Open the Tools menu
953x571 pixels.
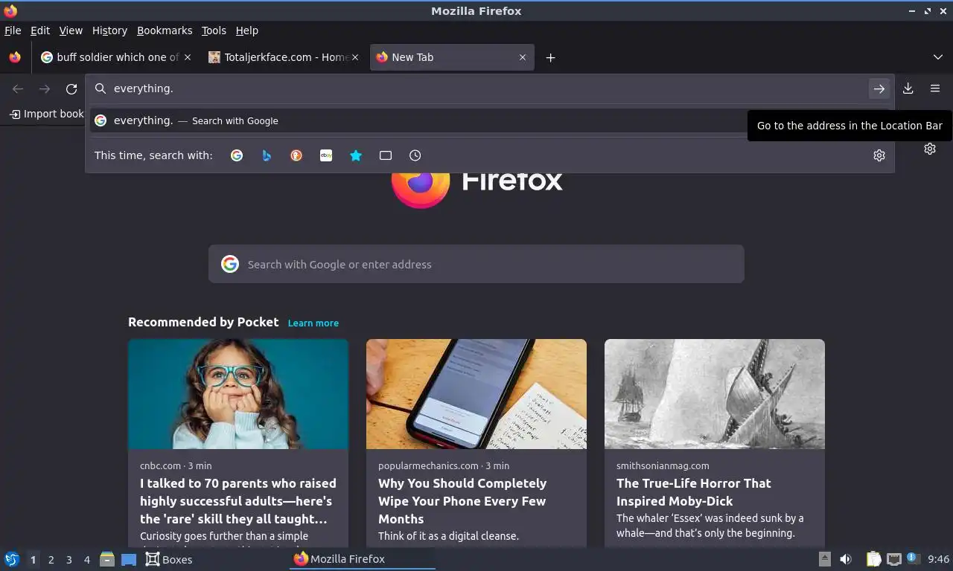[x=214, y=30]
